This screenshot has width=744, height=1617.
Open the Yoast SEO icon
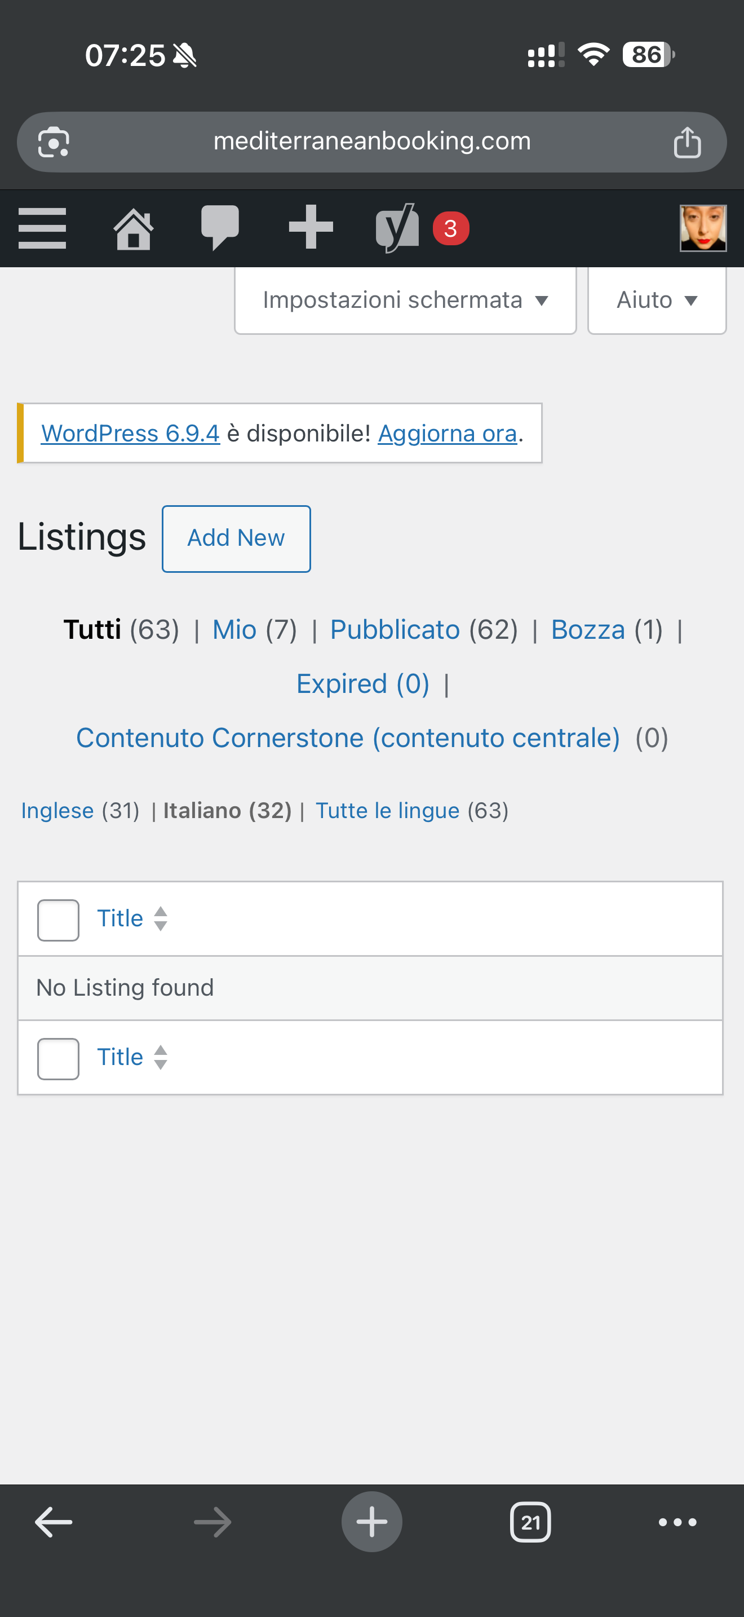[398, 228]
